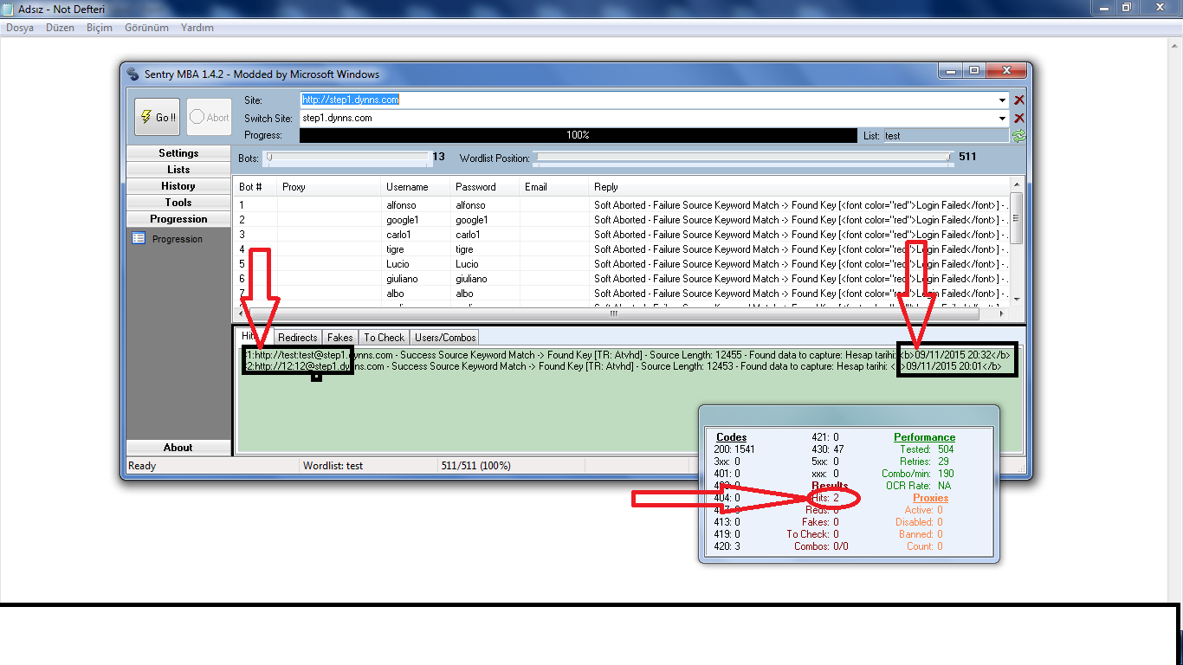Open the Dosya menu in Notepad
1183x665 pixels.
click(20, 28)
